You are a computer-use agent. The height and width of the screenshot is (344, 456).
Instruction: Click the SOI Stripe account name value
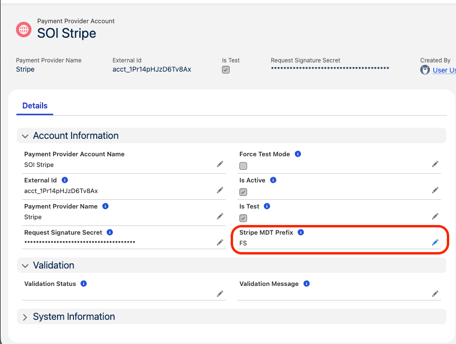39,165
